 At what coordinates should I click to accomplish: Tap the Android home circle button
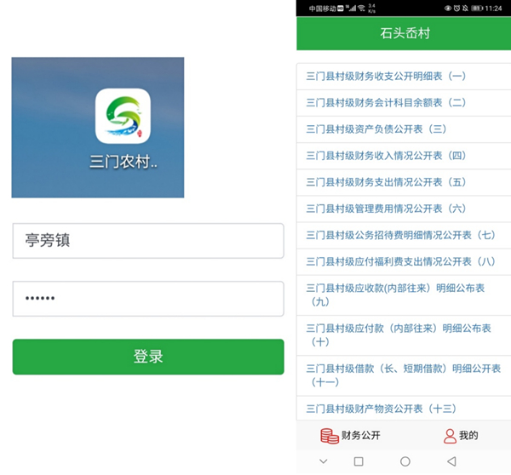pos(405,461)
